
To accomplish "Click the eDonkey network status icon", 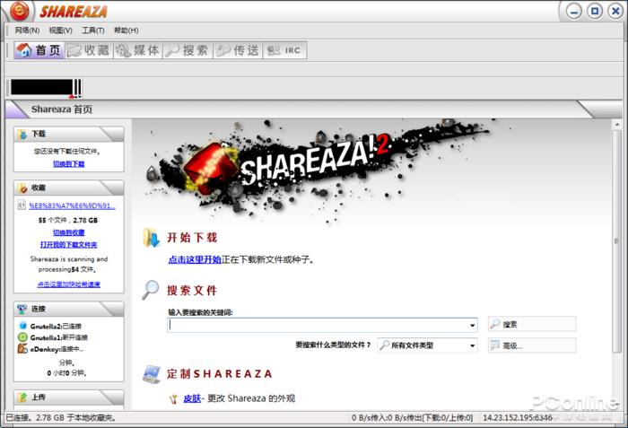I will click(x=22, y=348).
